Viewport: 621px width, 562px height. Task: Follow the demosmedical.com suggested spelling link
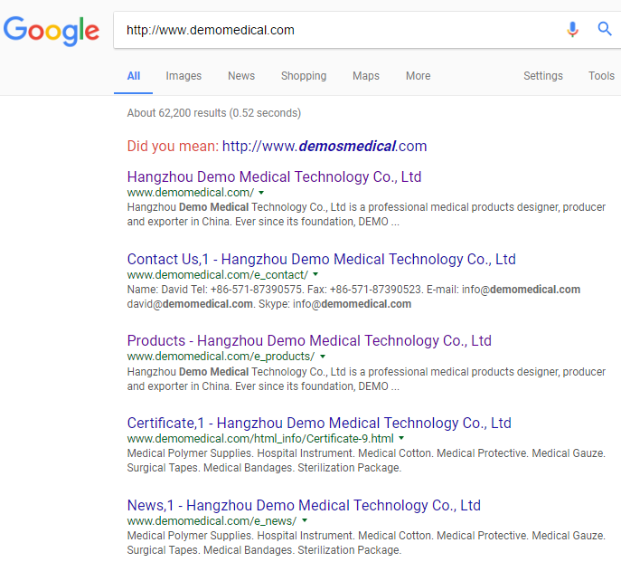325,146
